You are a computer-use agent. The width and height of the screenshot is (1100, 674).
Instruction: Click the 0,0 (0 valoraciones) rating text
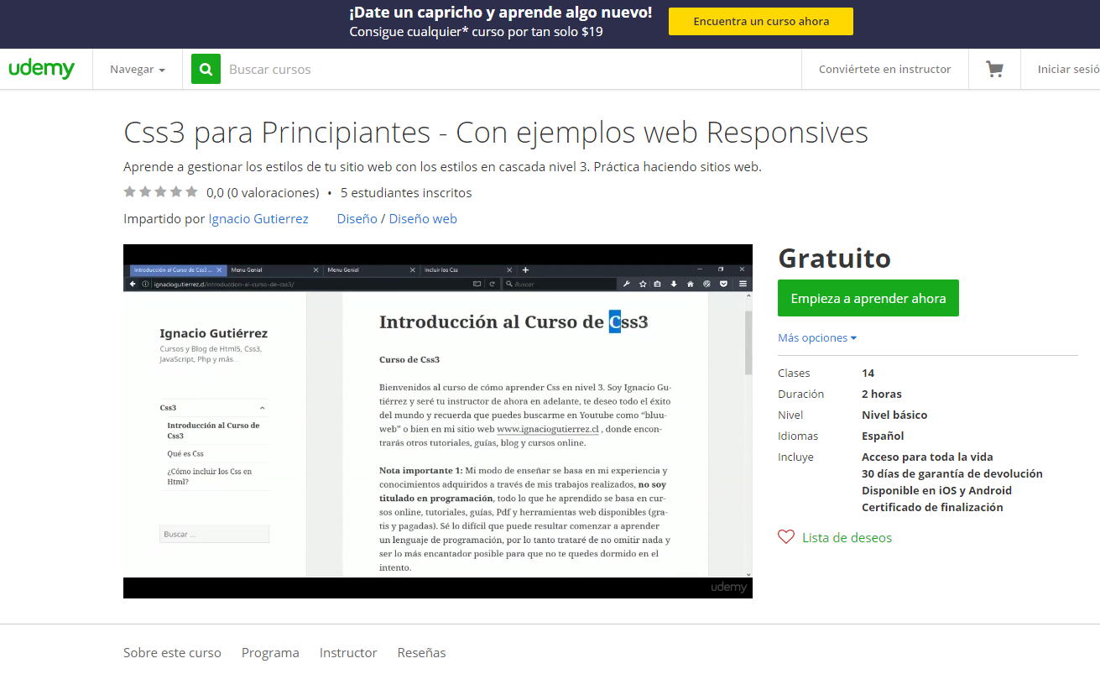(x=263, y=192)
